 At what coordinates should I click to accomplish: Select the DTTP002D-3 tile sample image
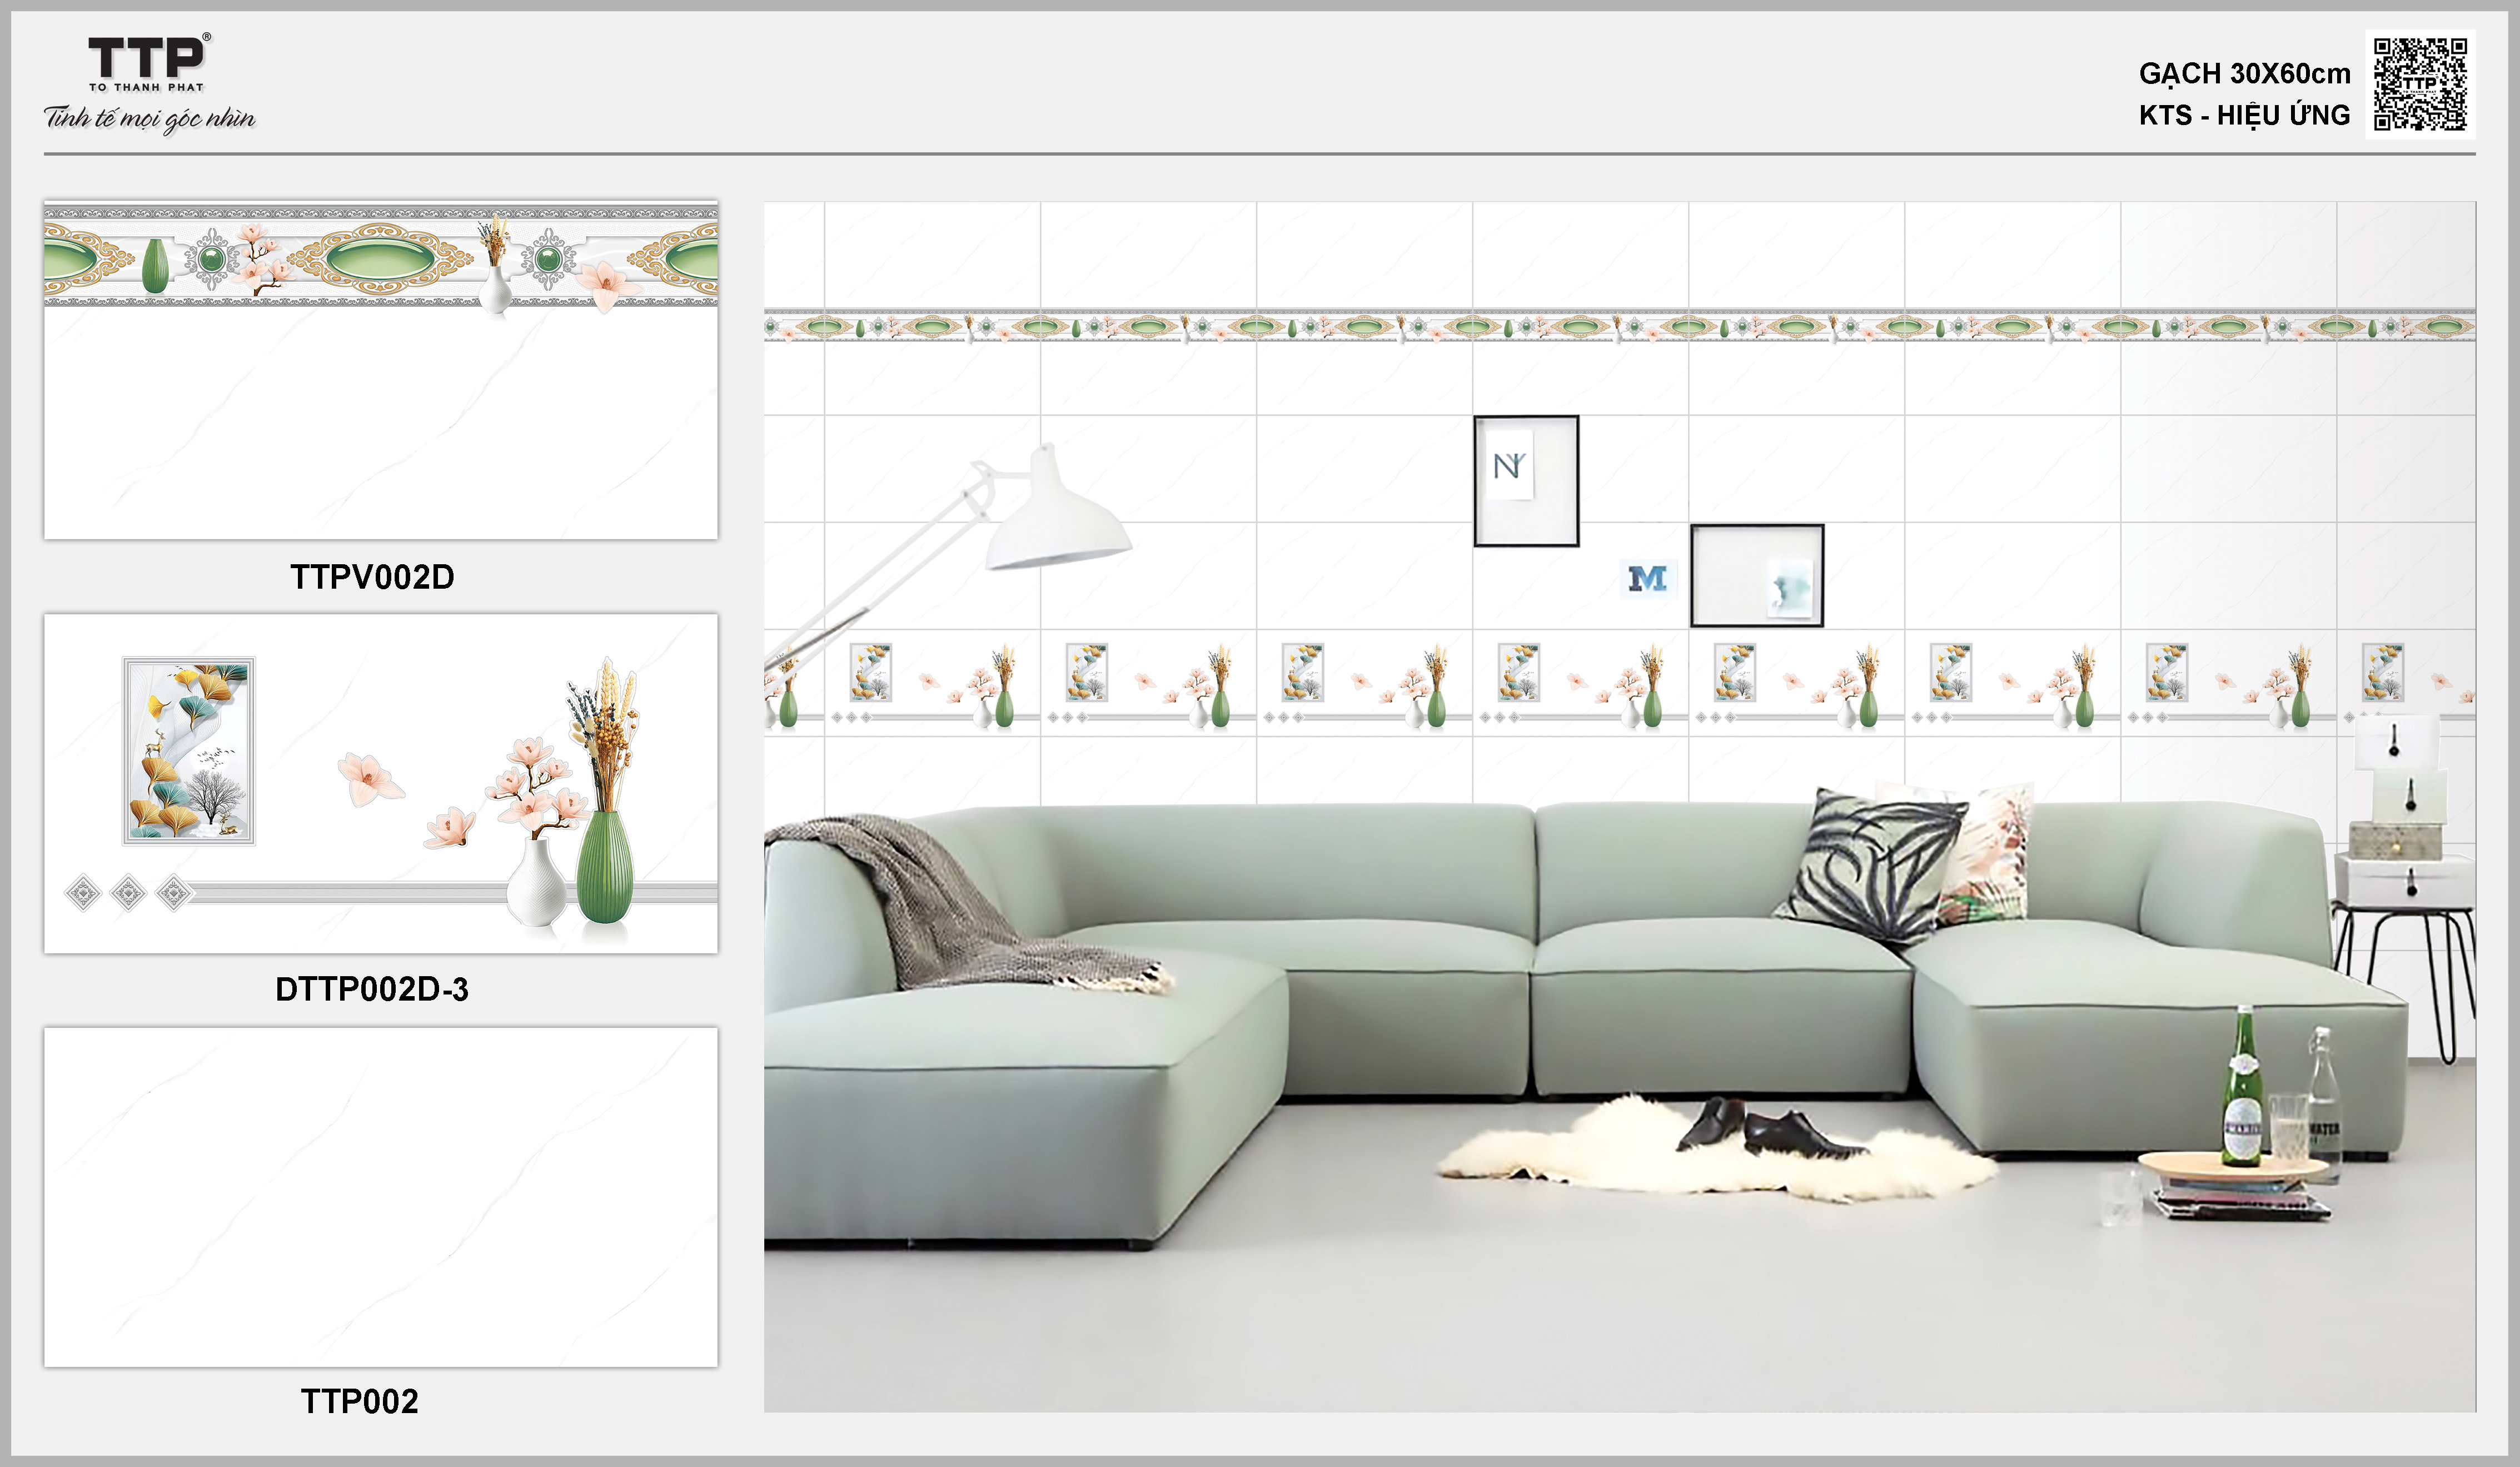(x=380, y=783)
